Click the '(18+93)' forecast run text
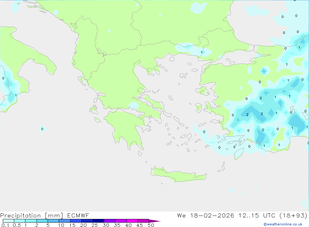Screen dimensions: 309x227 293,215
